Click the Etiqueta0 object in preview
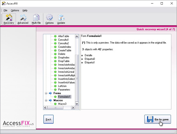This screenshot has width=177, height=134. click(x=90, y=59)
